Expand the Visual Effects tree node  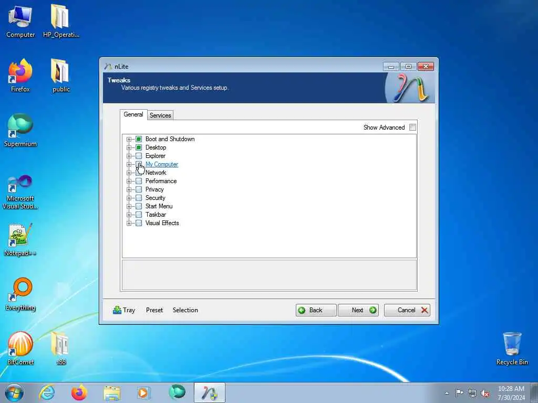(129, 223)
